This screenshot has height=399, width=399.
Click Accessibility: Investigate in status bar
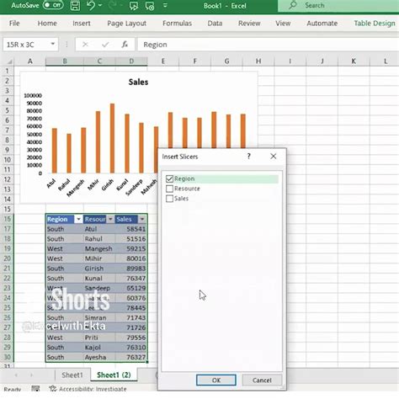click(88, 389)
